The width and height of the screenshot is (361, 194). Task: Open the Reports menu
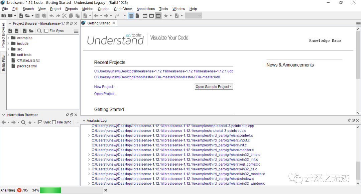pos(72,9)
